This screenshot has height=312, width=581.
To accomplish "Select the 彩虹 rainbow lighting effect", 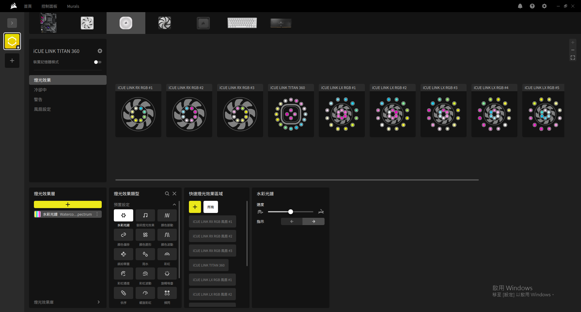I will (x=167, y=254).
